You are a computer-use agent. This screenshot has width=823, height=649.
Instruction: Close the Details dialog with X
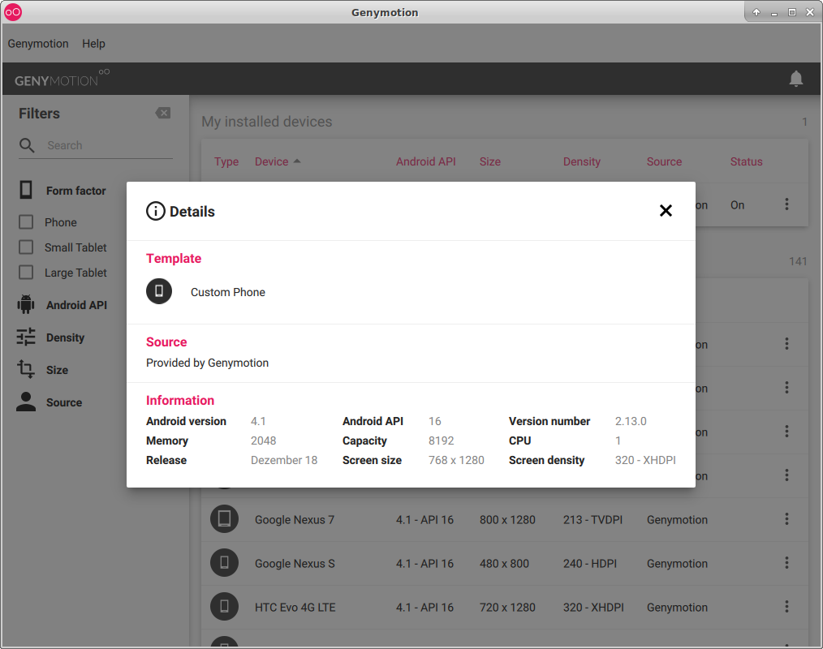click(x=666, y=210)
